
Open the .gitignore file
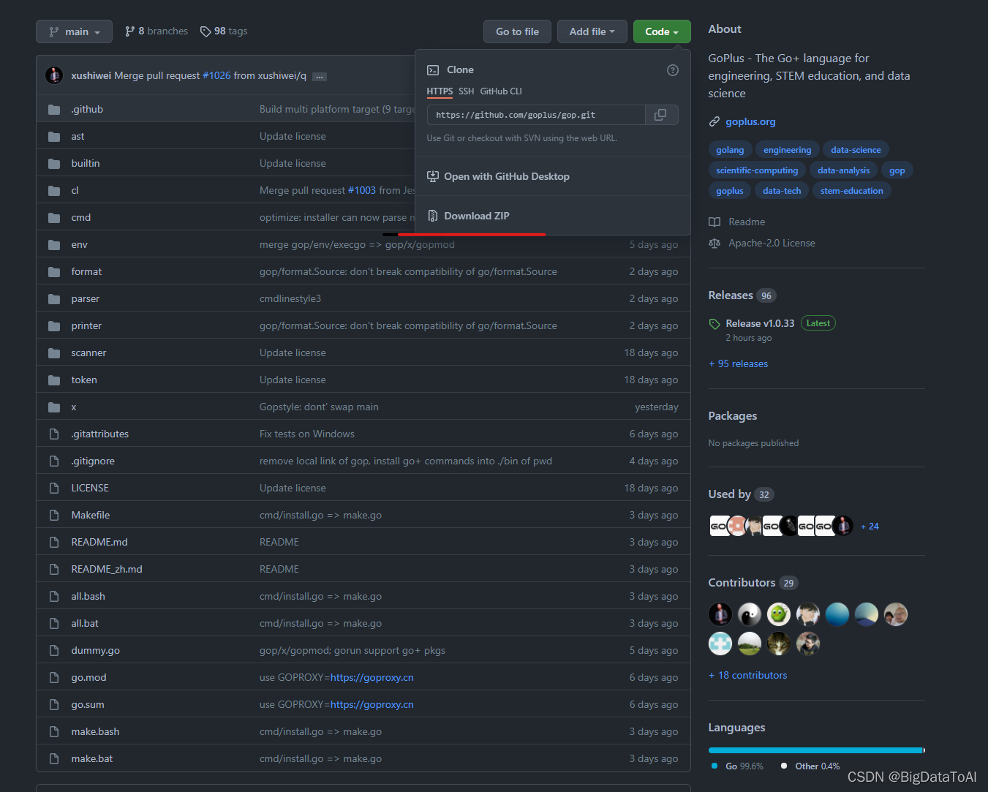tap(93, 461)
